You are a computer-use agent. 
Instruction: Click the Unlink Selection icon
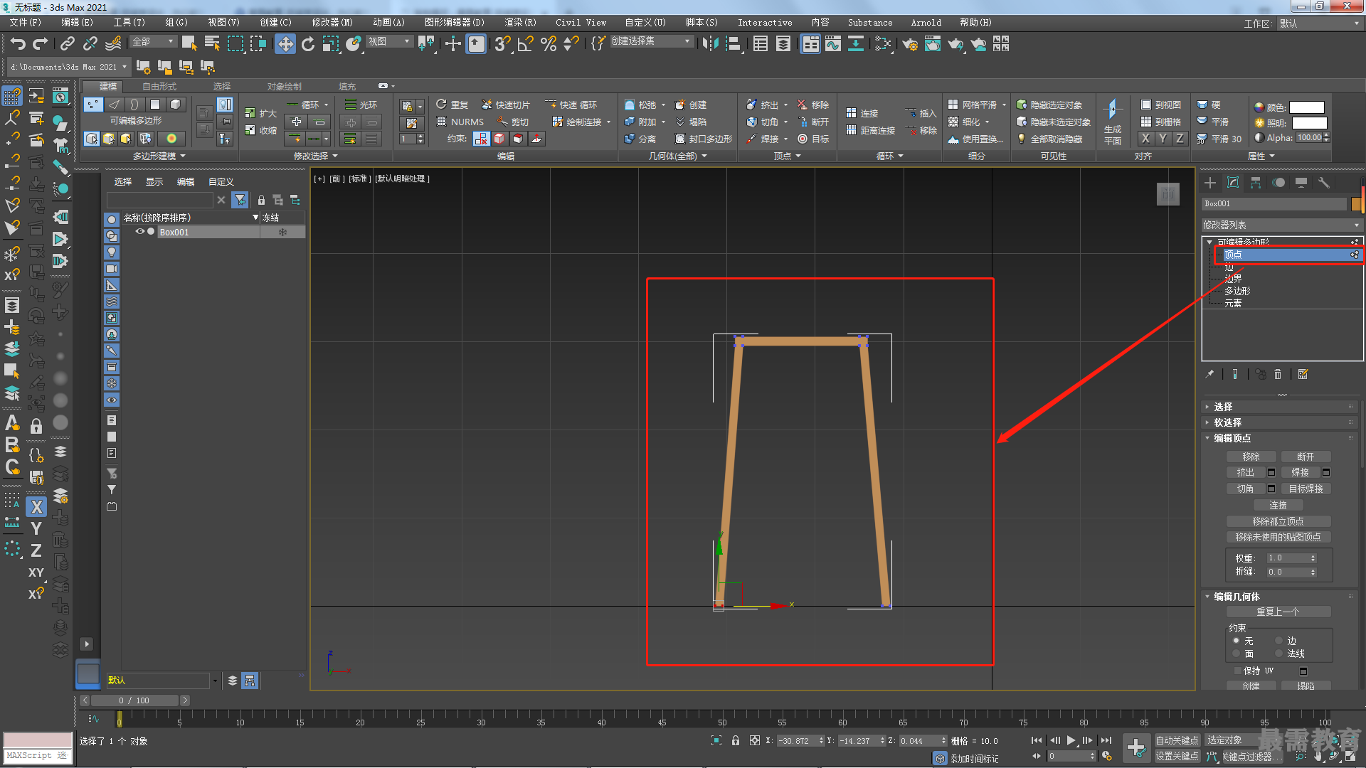pos(90,44)
